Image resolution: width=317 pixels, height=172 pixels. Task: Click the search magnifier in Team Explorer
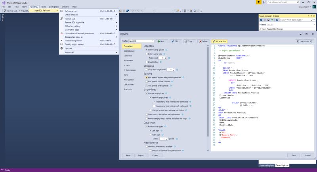(x=312, y=20)
